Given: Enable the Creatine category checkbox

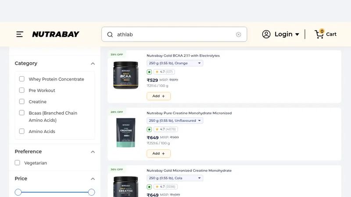Looking at the screenshot, I should tap(21, 102).
